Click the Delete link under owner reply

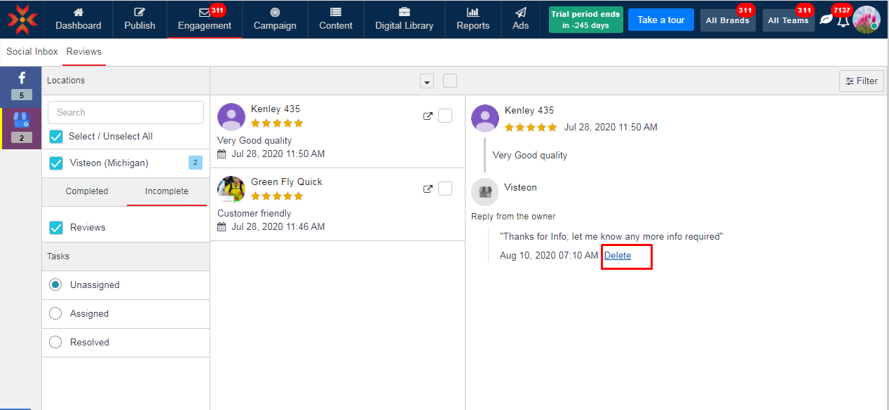point(618,256)
